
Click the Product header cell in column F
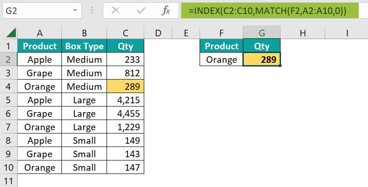tap(221, 46)
